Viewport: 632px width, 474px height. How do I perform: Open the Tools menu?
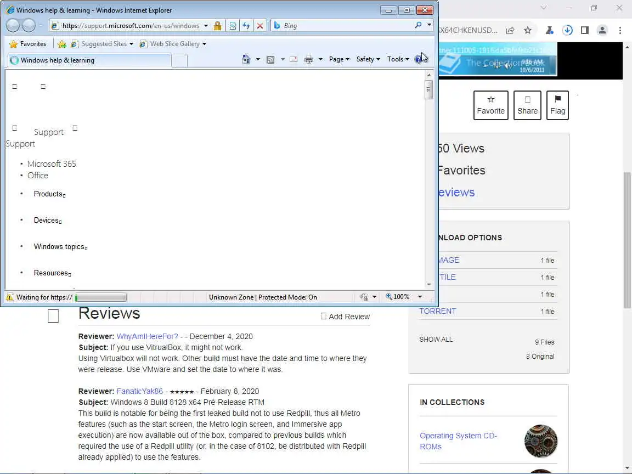coord(398,59)
